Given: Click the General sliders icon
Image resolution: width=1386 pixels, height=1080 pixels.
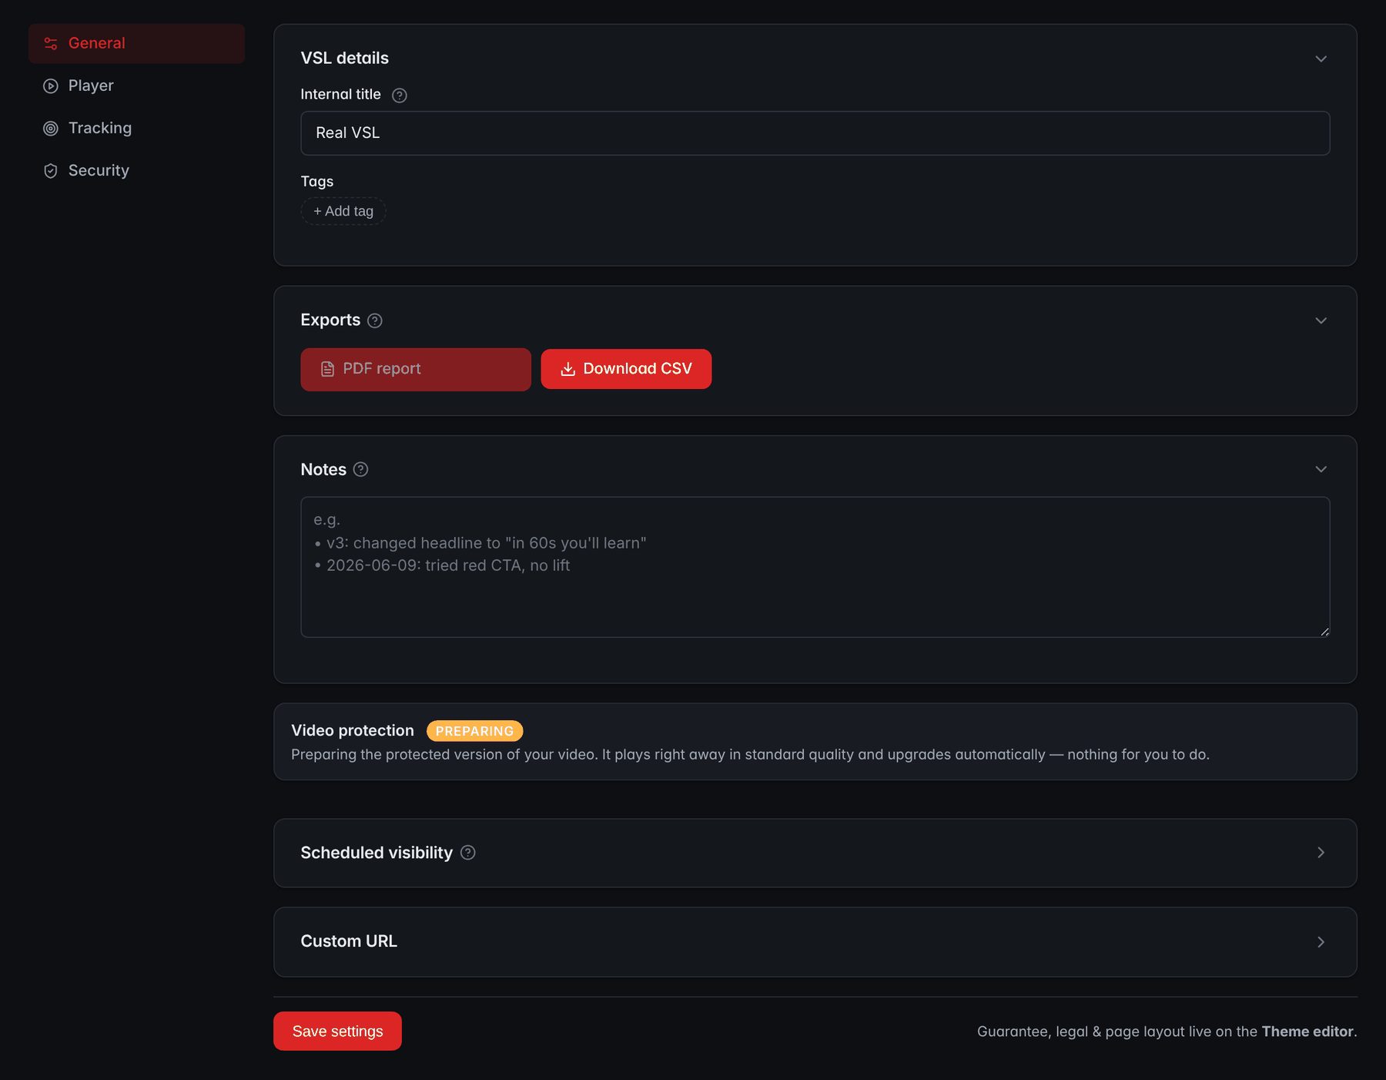Looking at the screenshot, I should 51,44.
